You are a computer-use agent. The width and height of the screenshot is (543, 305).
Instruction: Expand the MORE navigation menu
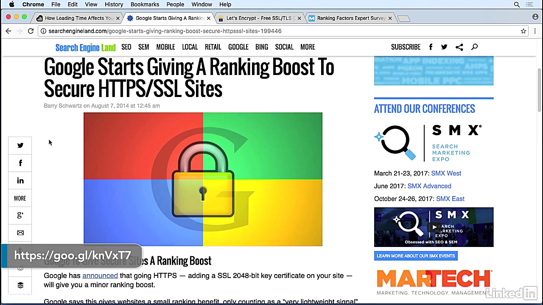pos(308,47)
